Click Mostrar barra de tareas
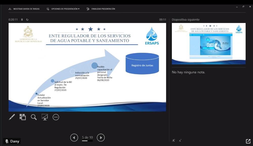253x146 pixels. [x=24, y=9]
